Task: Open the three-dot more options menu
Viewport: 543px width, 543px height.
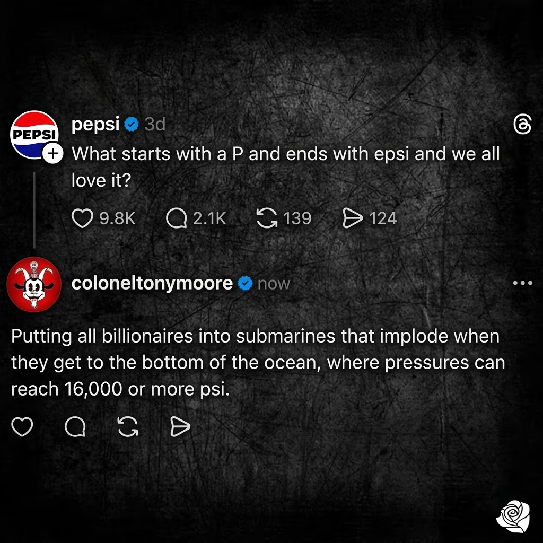Action: pyautogui.click(x=522, y=283)
